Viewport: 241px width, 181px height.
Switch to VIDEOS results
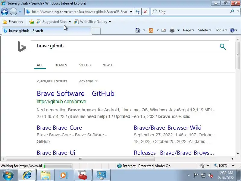coord(85,65)
